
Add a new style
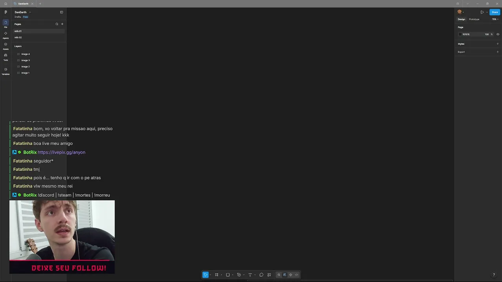(498, 44)
